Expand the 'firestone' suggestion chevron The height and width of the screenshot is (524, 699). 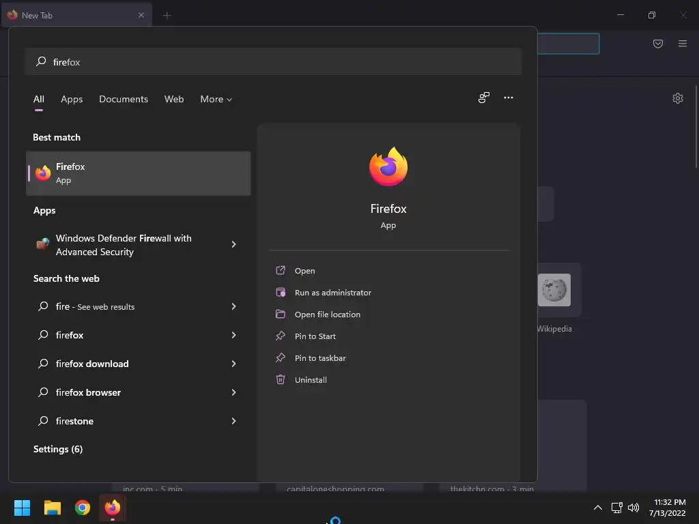(x=233, y=421)
